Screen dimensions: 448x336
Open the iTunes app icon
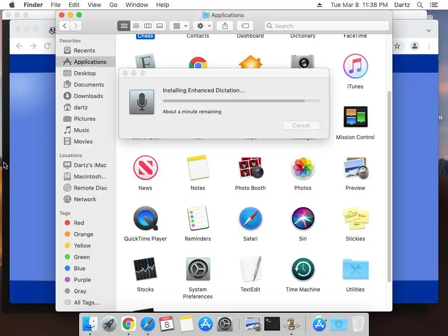click(355, 66)
